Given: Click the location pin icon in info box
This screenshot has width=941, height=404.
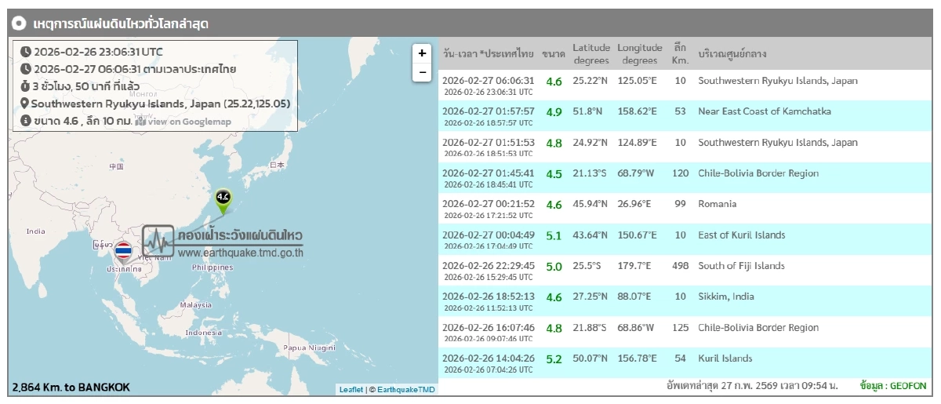Looking at the screenshot, I should click(x=24, y=104).
